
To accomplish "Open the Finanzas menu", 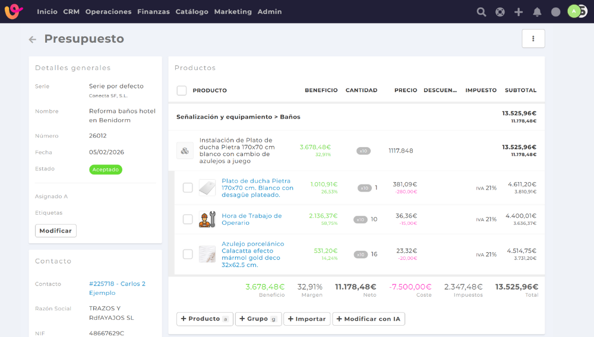I will 153,12.
